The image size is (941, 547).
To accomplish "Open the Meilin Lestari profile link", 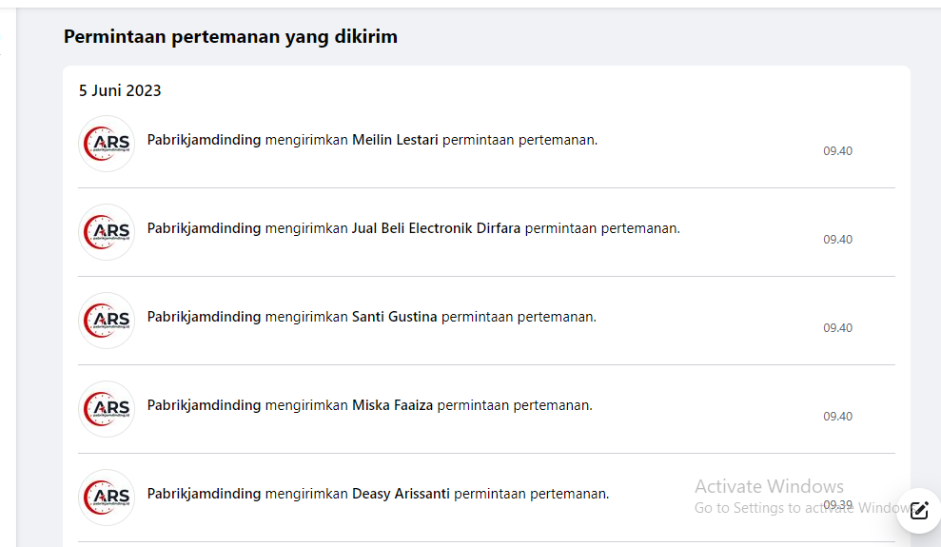I will [395, 140].
